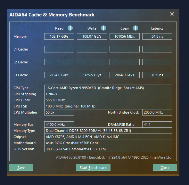The image size is (189, 185).
Task: Click the L1 Cache row label
Action: point(21,49)
